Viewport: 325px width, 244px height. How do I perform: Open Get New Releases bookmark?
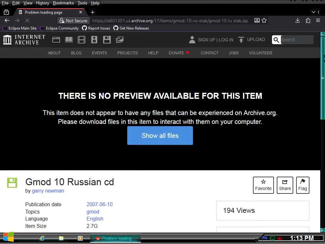click(131, 28)
